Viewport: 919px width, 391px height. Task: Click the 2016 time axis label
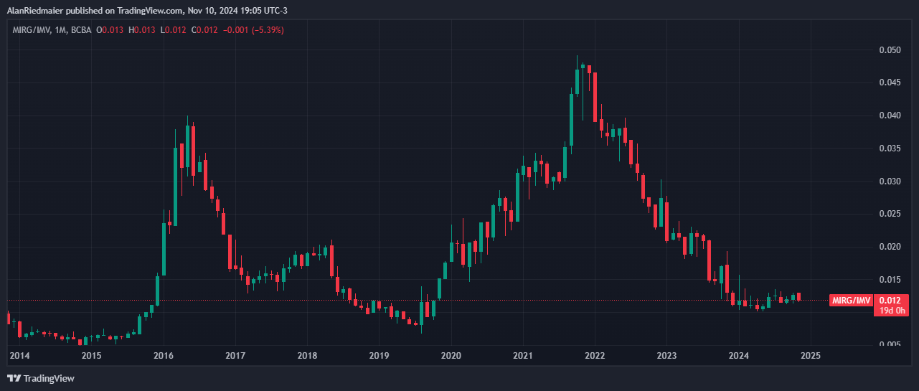[164, 355]
